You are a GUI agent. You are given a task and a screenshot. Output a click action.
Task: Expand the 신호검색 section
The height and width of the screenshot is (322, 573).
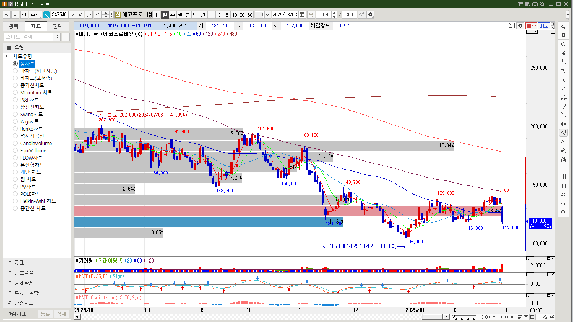coord(9,273)
